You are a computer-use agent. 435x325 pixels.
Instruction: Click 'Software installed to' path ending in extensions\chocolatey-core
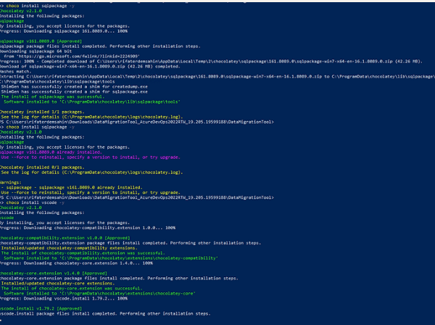[x=99, y=293]
